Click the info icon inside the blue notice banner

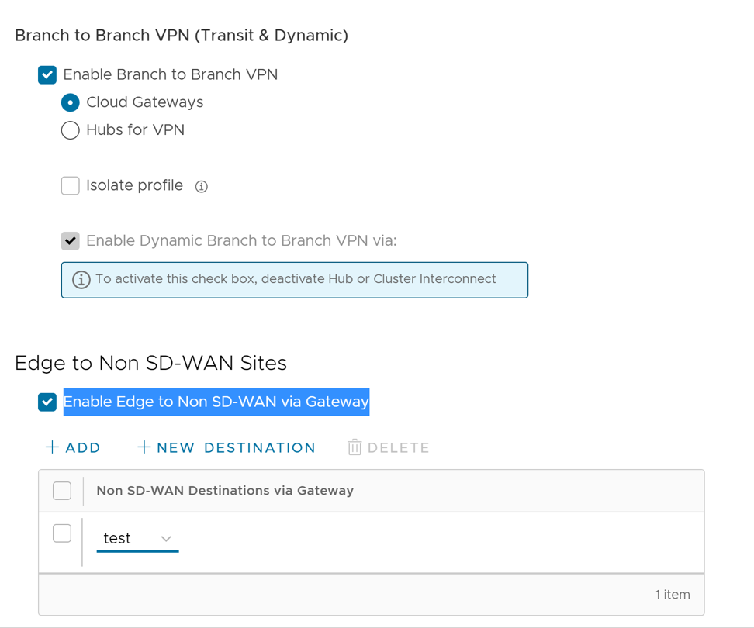pyautogui.click(x=81, y=280)
